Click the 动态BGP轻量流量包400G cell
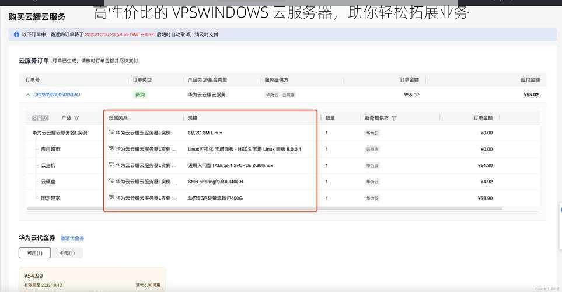This screenshot has height=292, width=562. 215,198
